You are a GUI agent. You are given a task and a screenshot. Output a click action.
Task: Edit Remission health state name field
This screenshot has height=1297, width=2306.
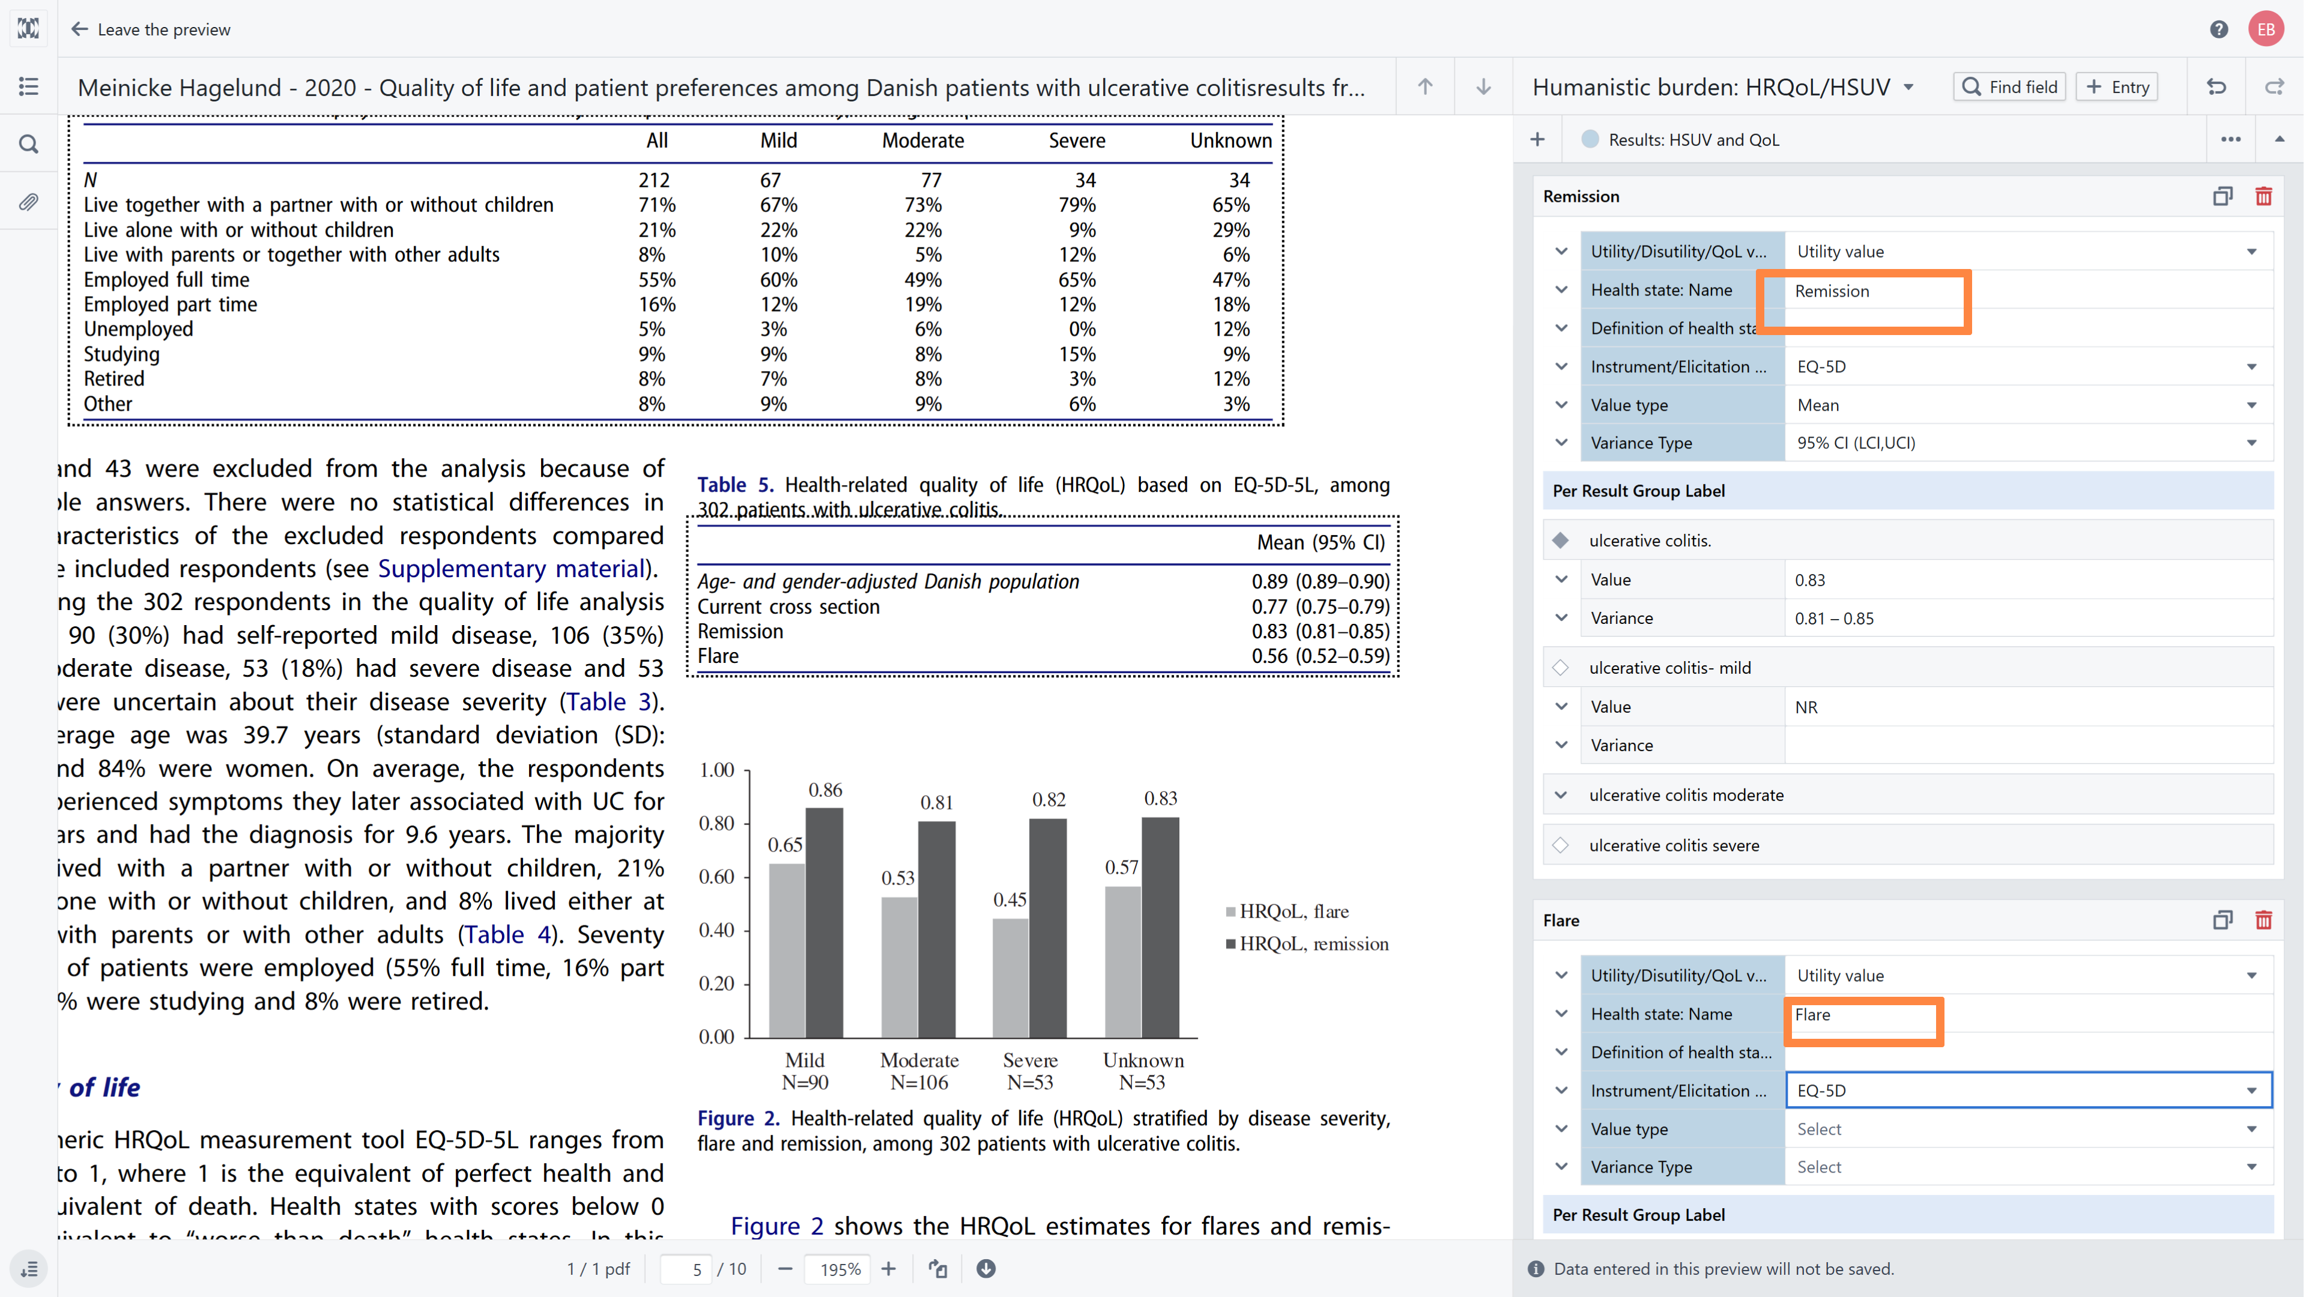[x=2029, y=291]
